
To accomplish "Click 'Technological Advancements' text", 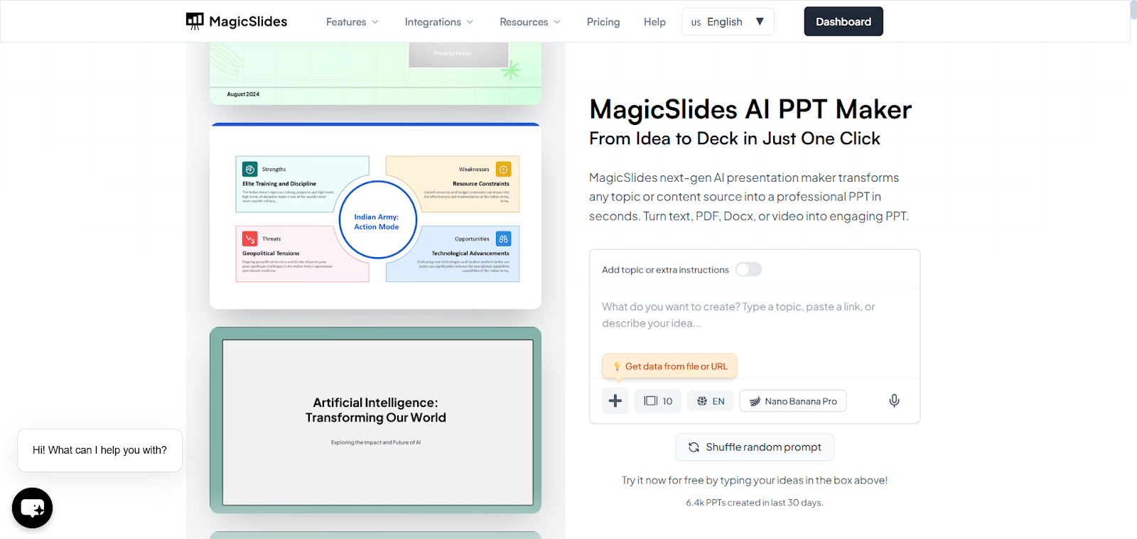I will [470, 254].
